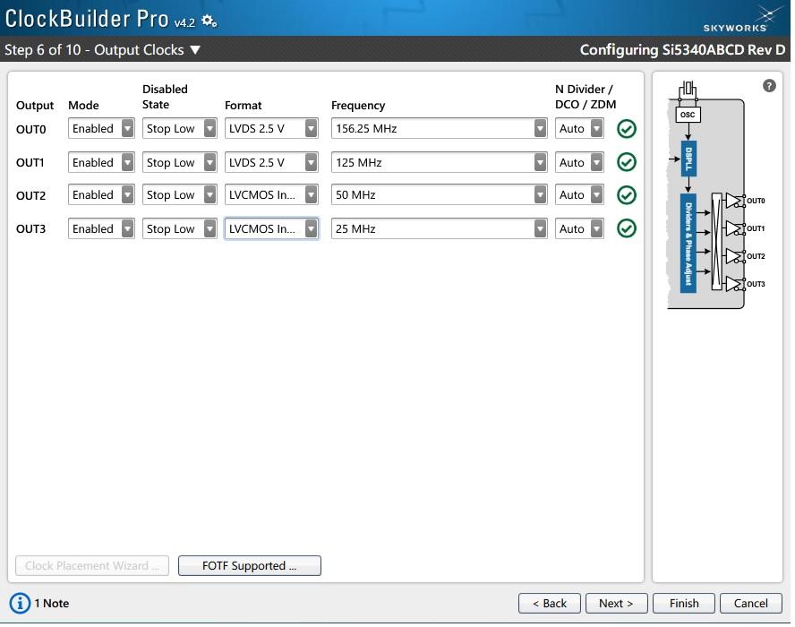Click the 125 MHz frequency field
795x627 pixels.
click(439, 162)
